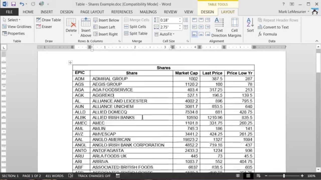Select Align Top Left
321x180 pixels.
[x=194, y=20]
